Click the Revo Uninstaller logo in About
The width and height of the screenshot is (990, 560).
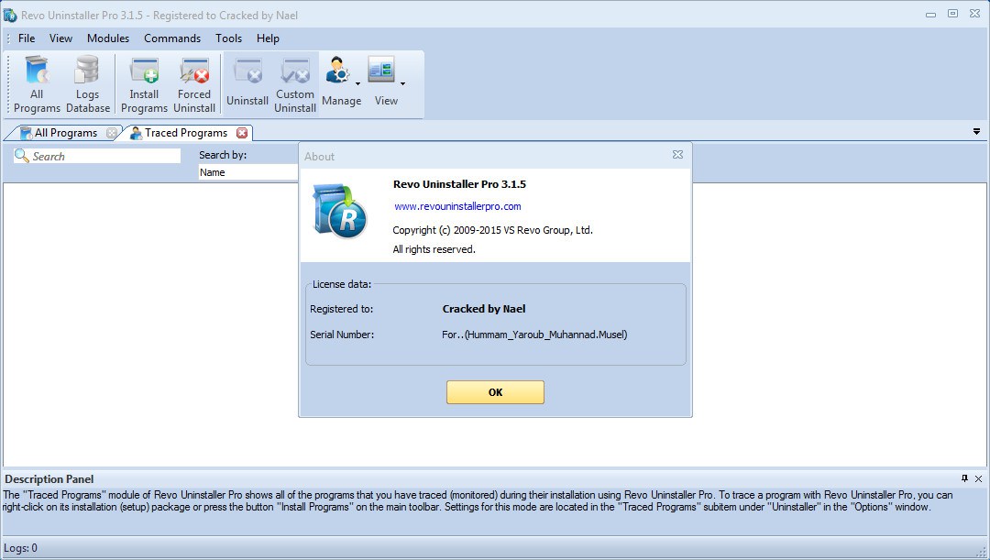click(340, 211)
